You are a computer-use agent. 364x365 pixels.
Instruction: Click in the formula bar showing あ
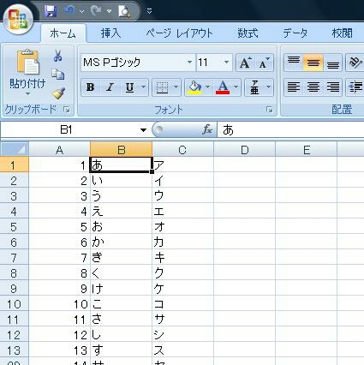(290, 130)
